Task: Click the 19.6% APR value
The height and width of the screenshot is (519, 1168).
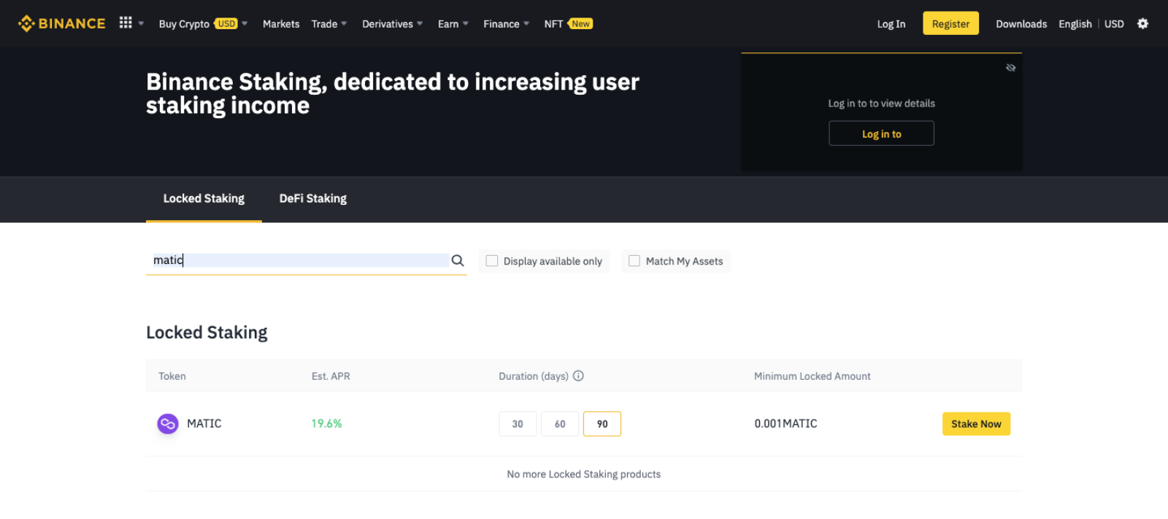Action: pos(326,424)
